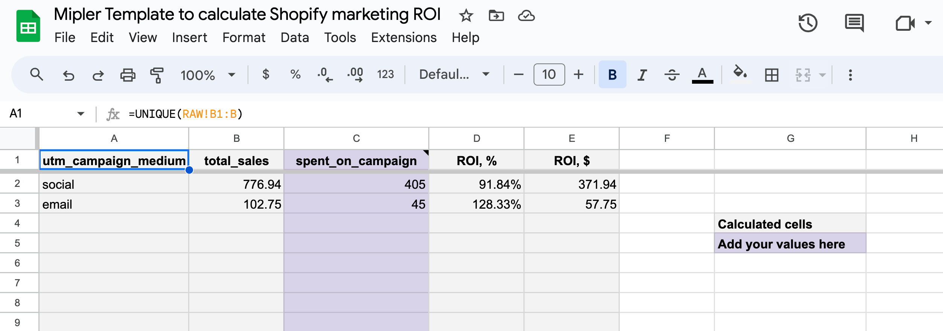Select the cell containing social
943x331 pixels.
coord(114,184)
